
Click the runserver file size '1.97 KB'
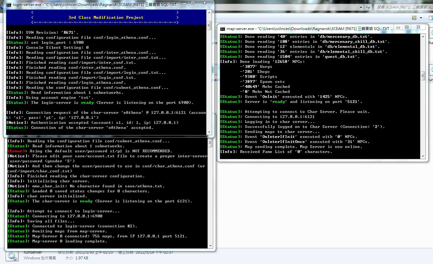click(x=81, y=258)
